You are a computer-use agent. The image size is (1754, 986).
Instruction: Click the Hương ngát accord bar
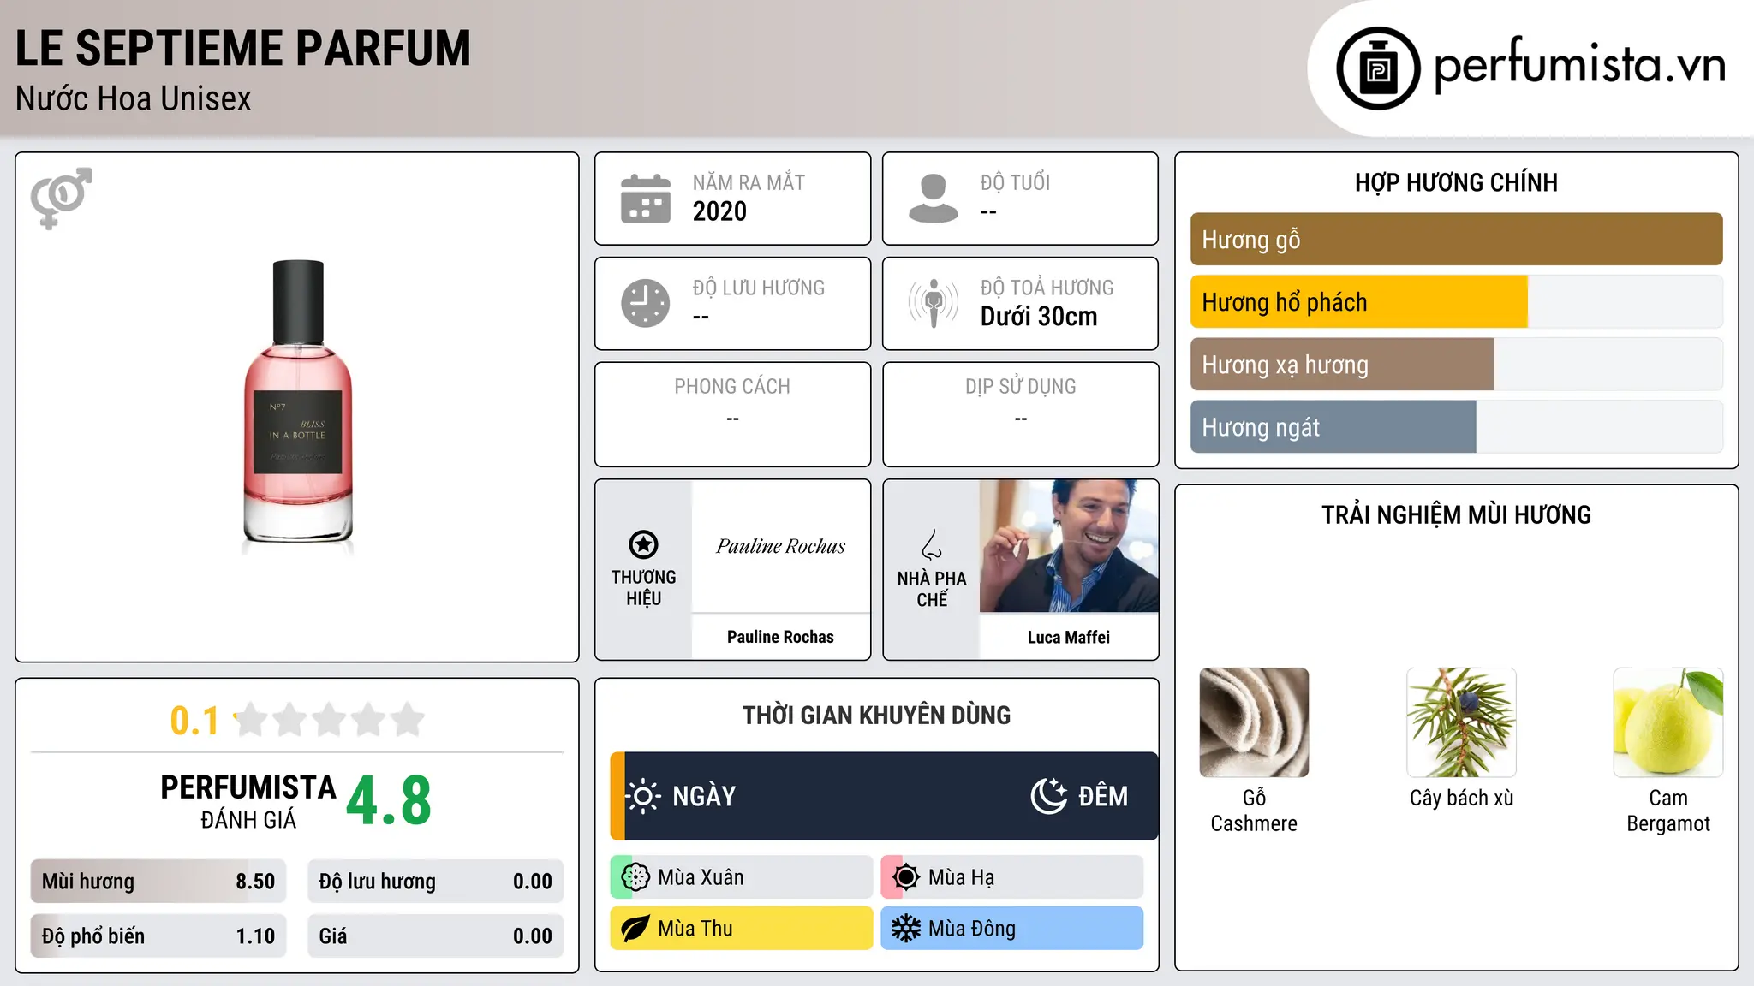(1456, 426)
